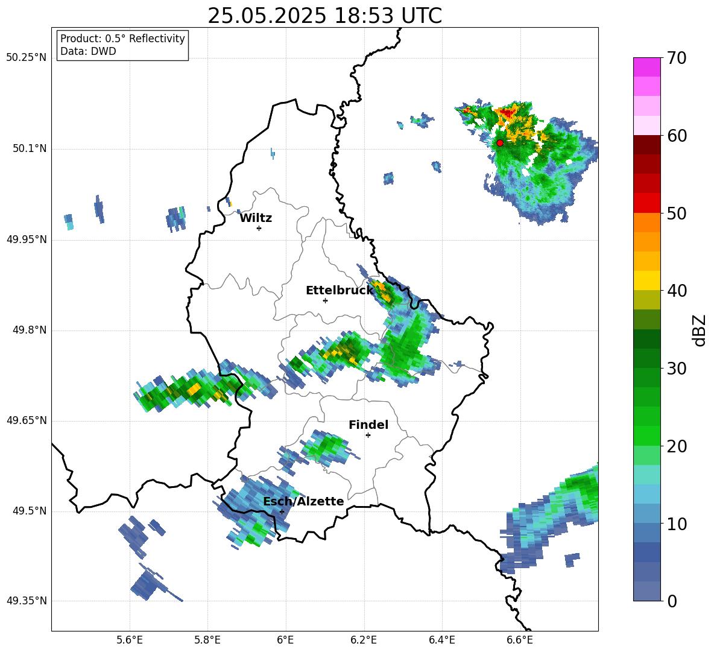Click the 50.25°N latitude label

tap(27, 58)
